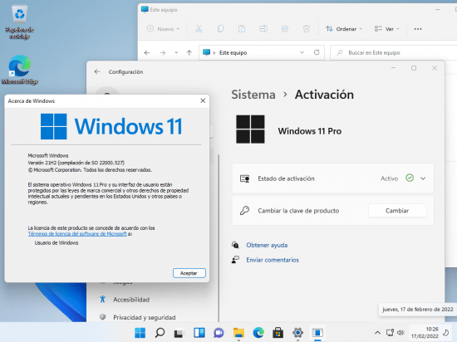Image resolution: width=457 pixels, height=342 pixels.
Task: Open Microsoft Store from the taskbar
Action: [x=278, y=332]
